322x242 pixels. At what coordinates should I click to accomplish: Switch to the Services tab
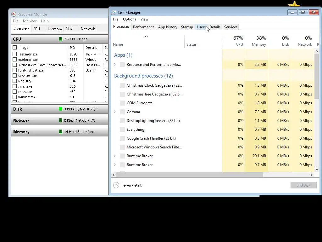[230, 27]
